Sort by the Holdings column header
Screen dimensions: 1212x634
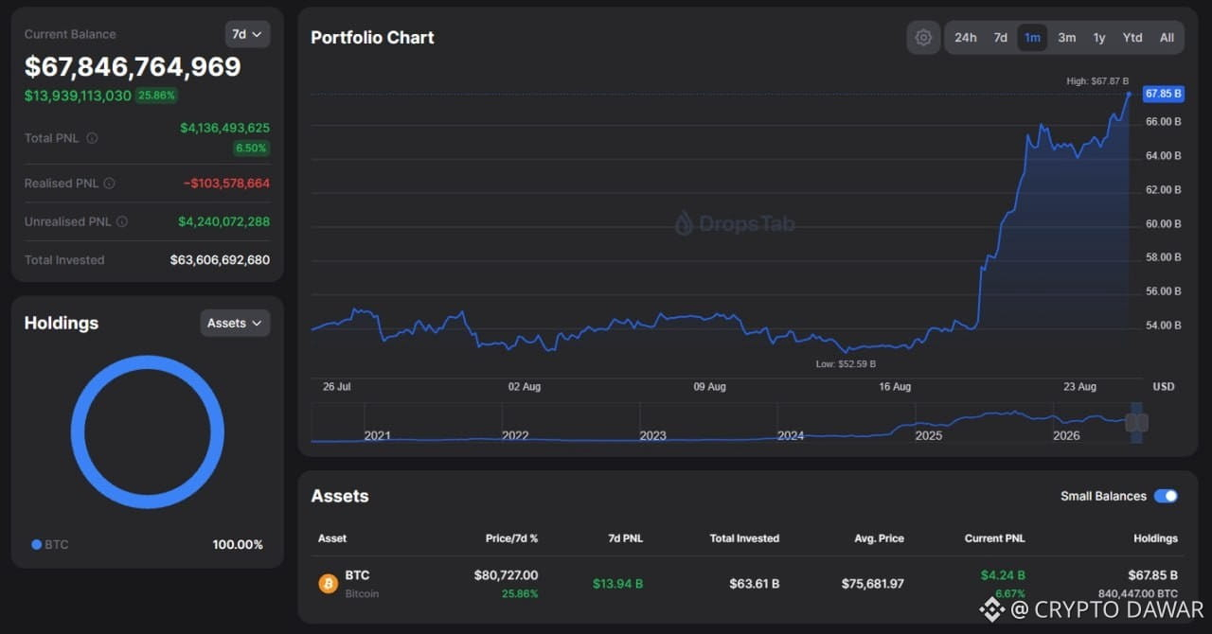pos(1155,538)
